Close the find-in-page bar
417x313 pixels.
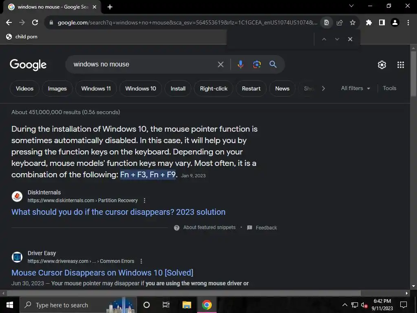[350, 39]
